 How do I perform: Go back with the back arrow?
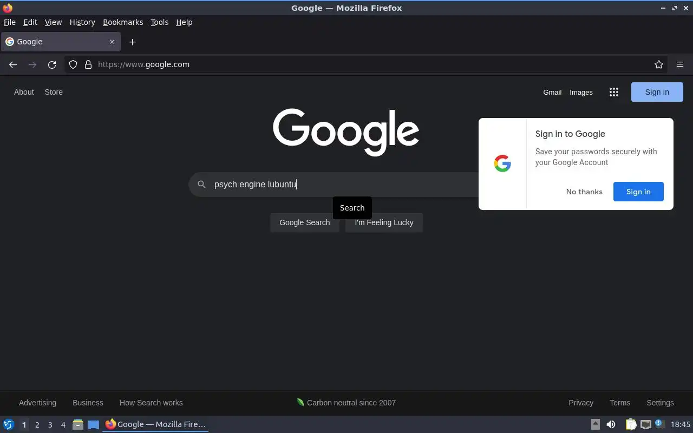(13, 64)
